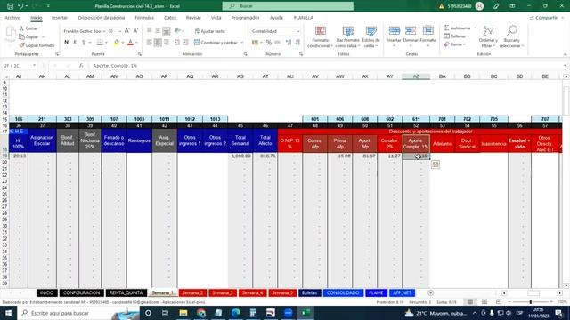Open the Archivo menu
The height and width of the screenshot is (320, 570).
pos(12,18)
